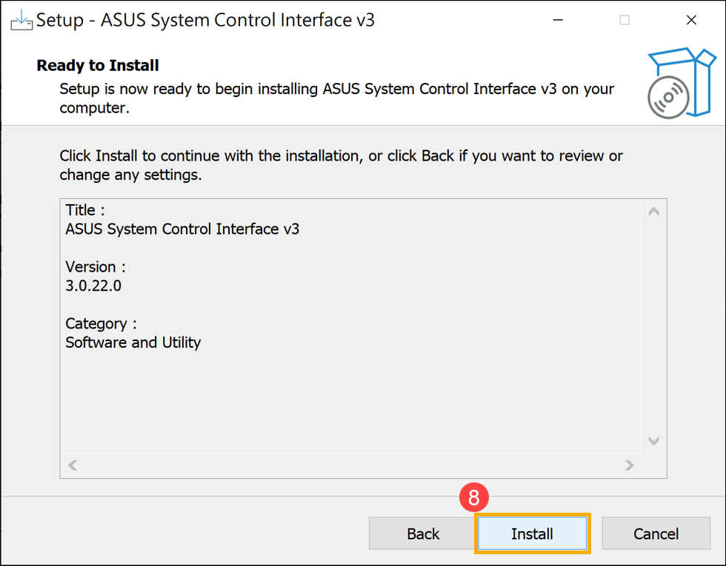Screen dimensions: 726x566
Task: Click the "Title :" label in summary
Action: point(85,209)
